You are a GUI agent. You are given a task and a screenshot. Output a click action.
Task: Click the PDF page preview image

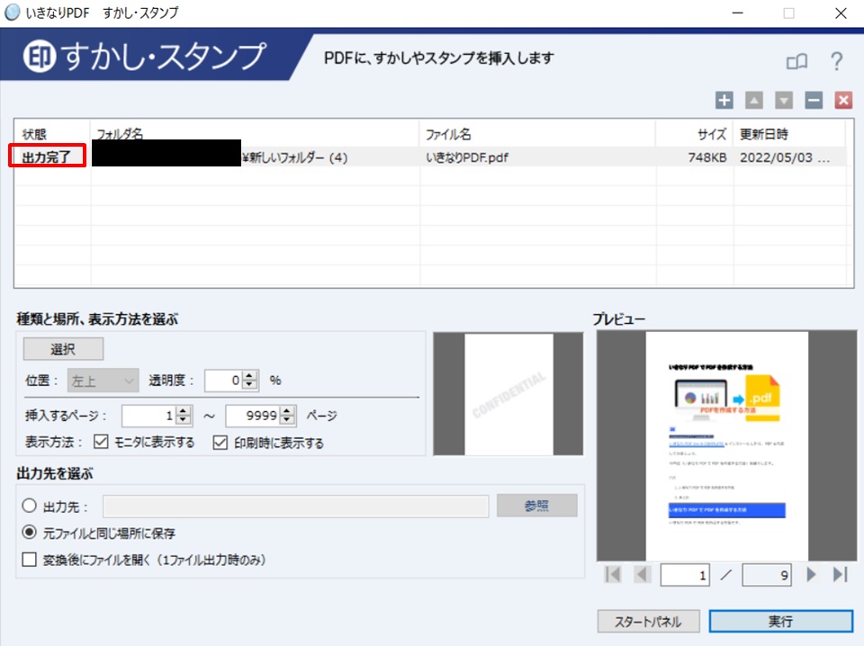tap(727, 445)
